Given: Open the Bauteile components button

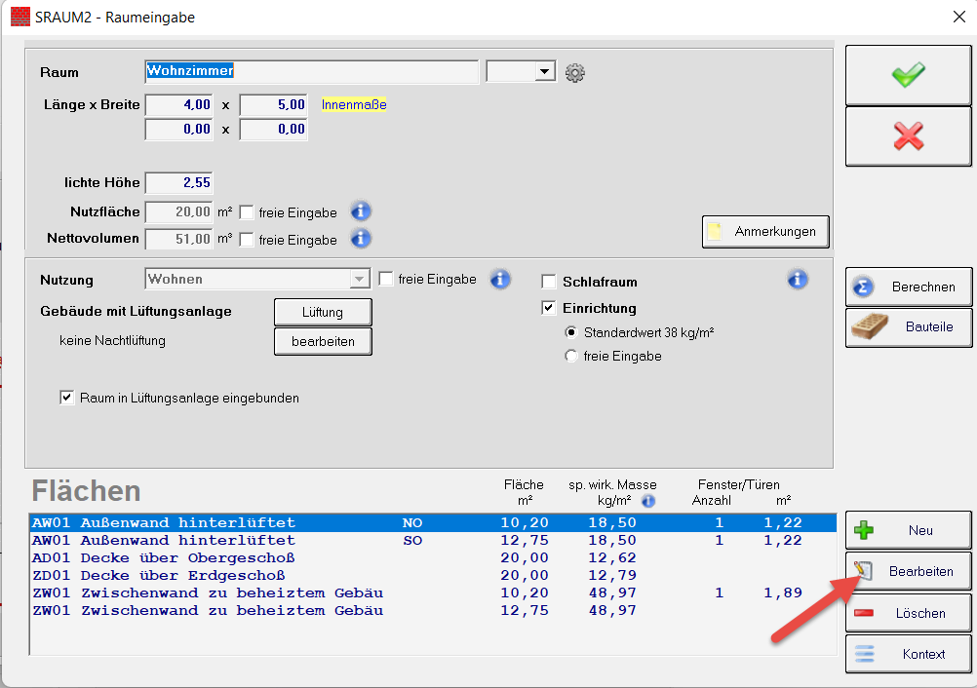Looking at the screenshot, I should (x=909, y=326).
